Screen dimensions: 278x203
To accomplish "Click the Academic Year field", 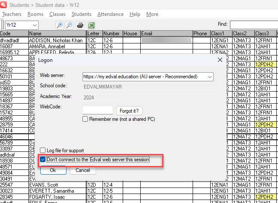I will (100, 97).
